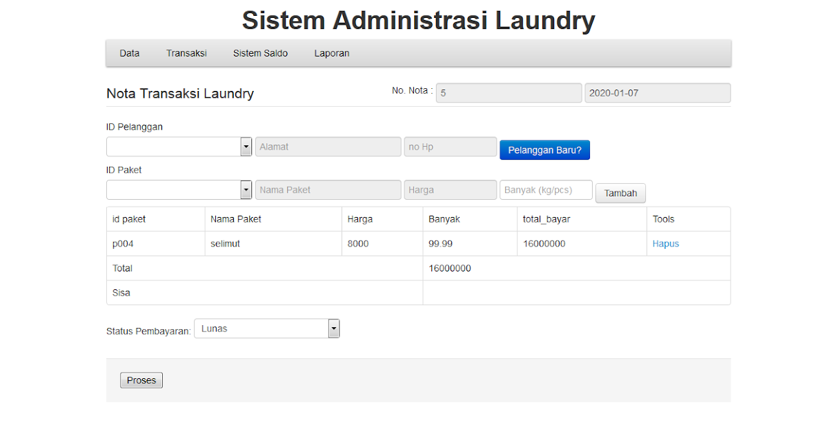Viewport: 828px width, 434px height.
Task: Open the Sistem Saldo menu
Action: click(x=260, y=52)
